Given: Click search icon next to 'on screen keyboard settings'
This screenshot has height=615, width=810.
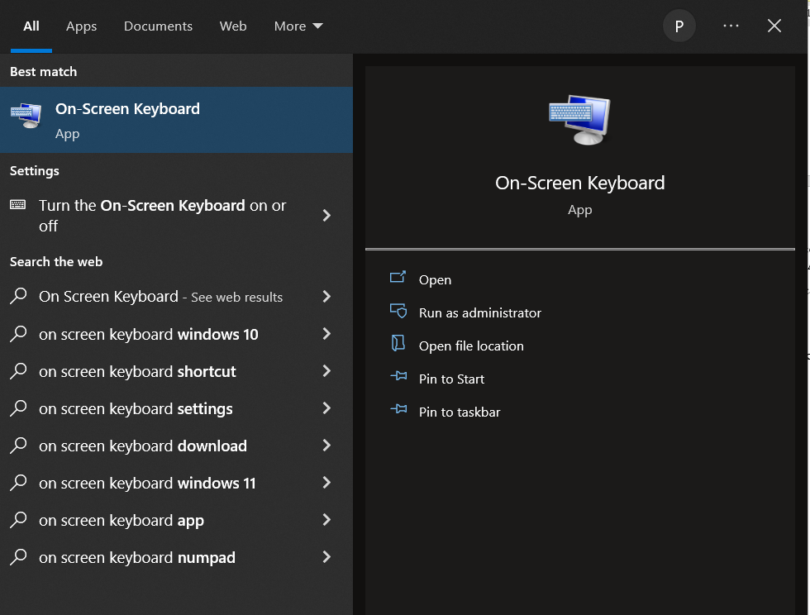Looking at the screenshot, I should tap(18, 408).
